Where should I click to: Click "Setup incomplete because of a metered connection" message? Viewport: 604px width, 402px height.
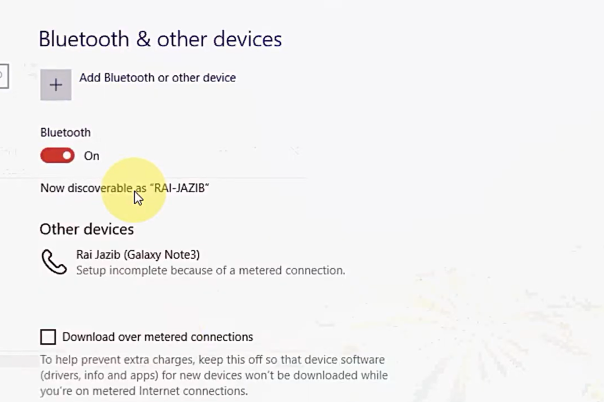(x=210, y=270)
